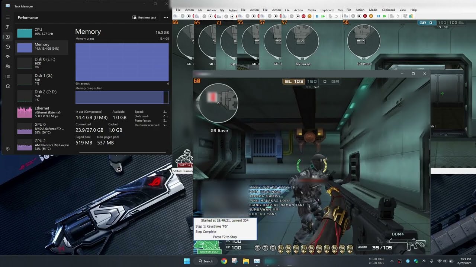The height and width of the screenshot is (267, 476).
Task: Click the 23.9/27.0 GB committed value
Action: (x=89, y=130)
